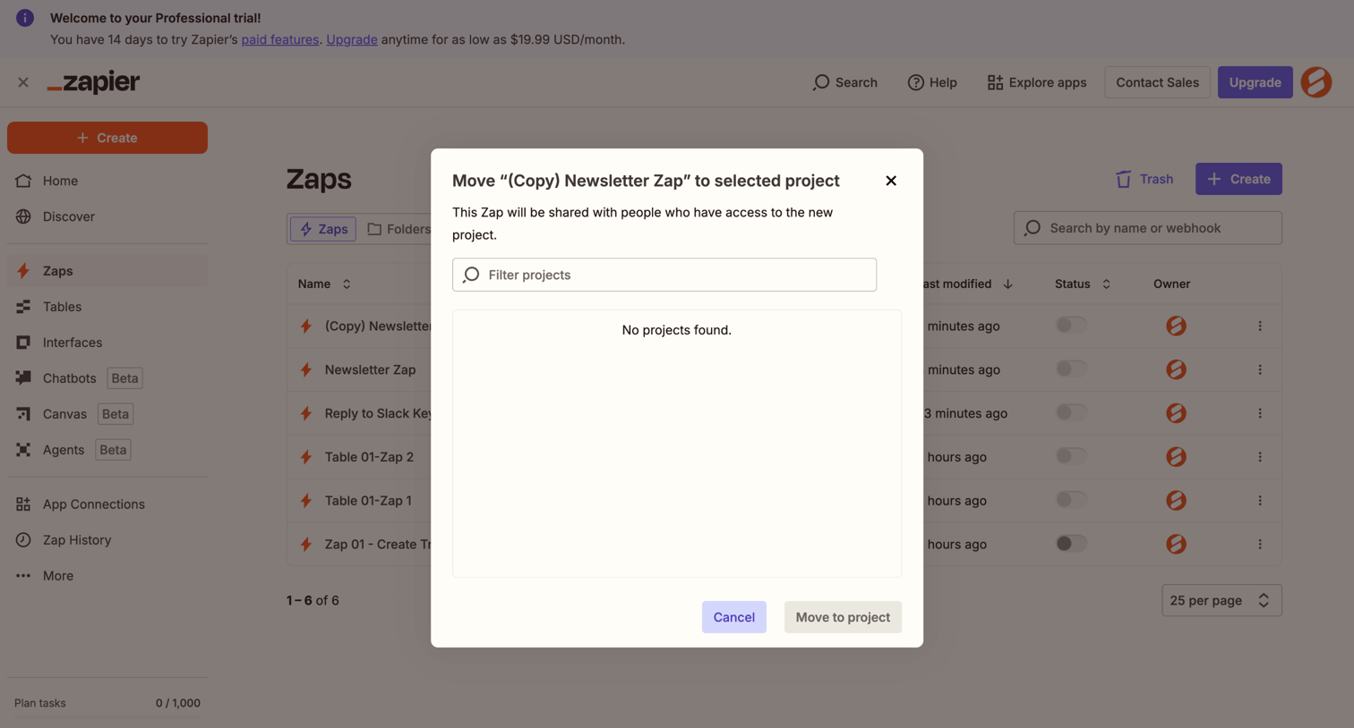Switch to the Zaps tab
This screenshot has height=728, width=1354.
323,229
